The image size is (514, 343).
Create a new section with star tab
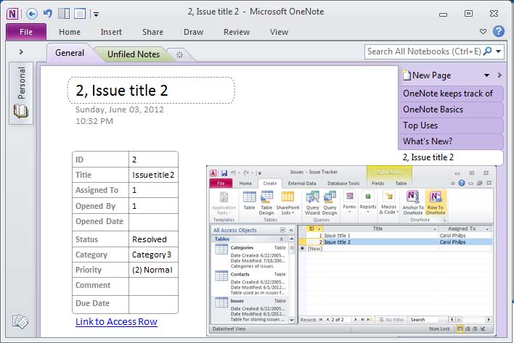(x=179, y=54)
